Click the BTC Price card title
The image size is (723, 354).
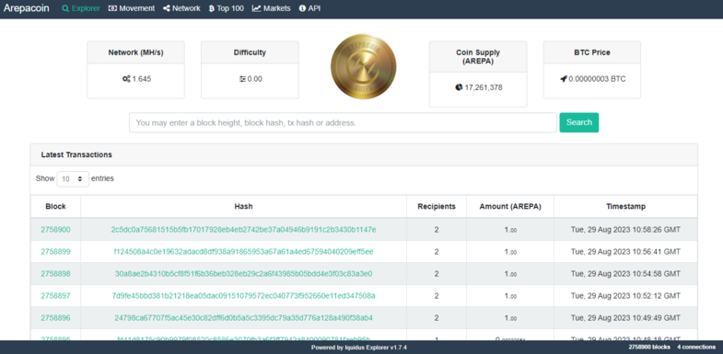pos(592,52)
